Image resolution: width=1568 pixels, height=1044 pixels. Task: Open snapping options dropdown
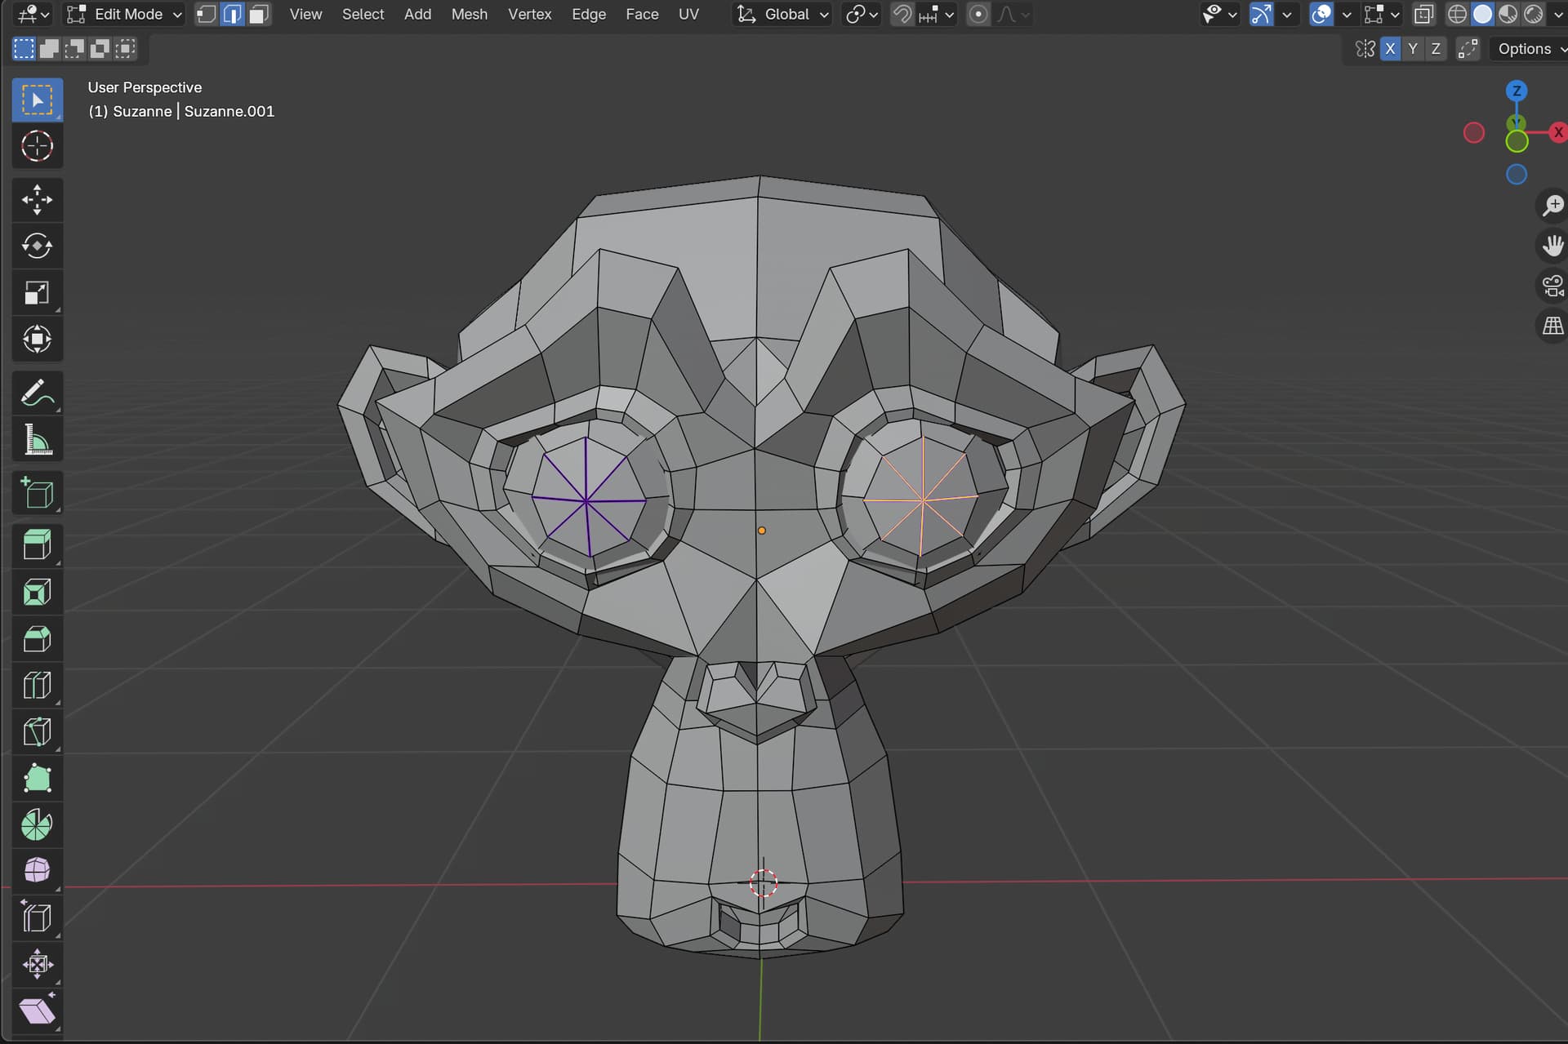[x=937, y=14]
